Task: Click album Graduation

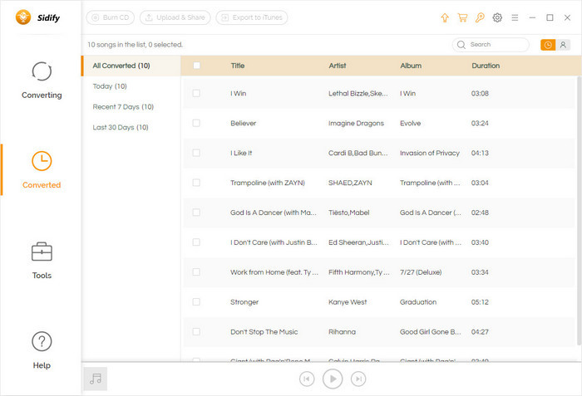Action: tap(418, 302)
